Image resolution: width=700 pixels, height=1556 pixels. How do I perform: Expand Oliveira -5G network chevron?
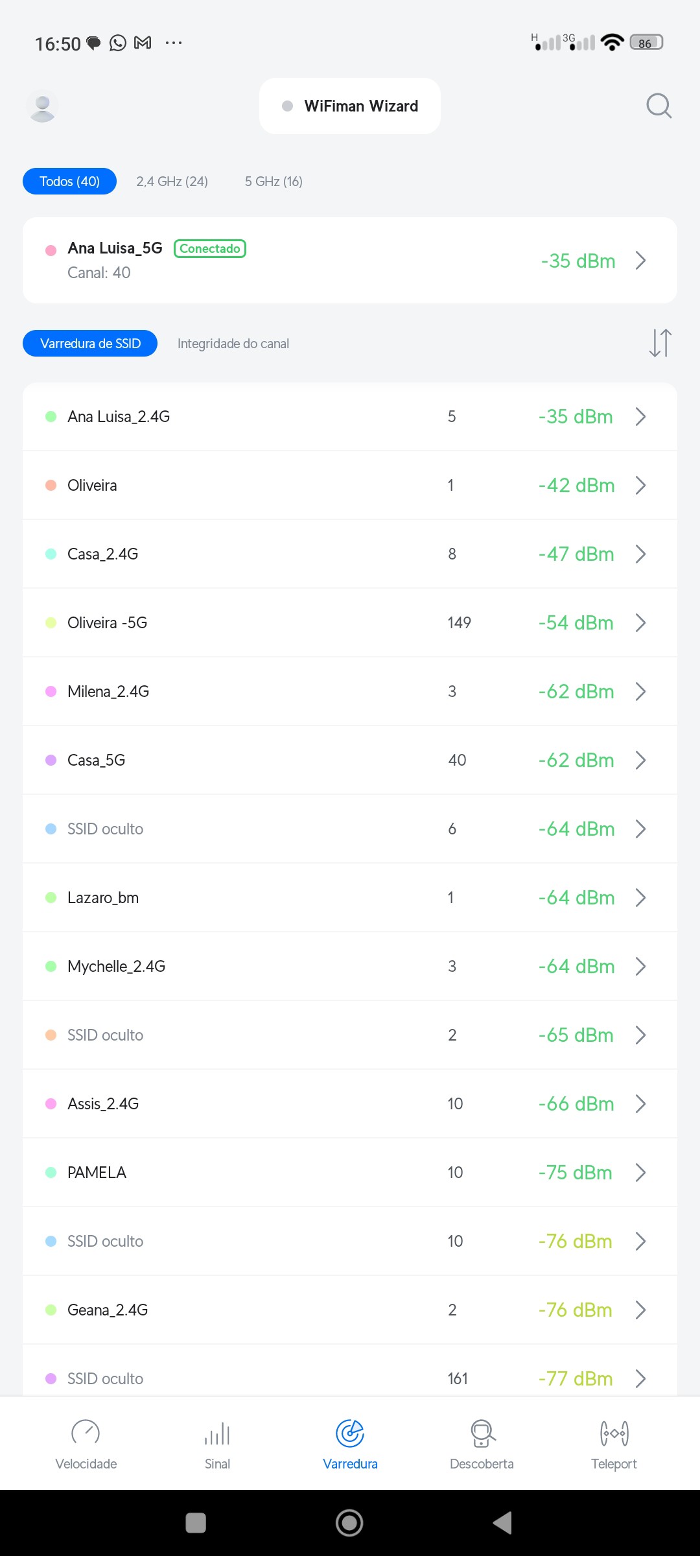coord(640,623)
